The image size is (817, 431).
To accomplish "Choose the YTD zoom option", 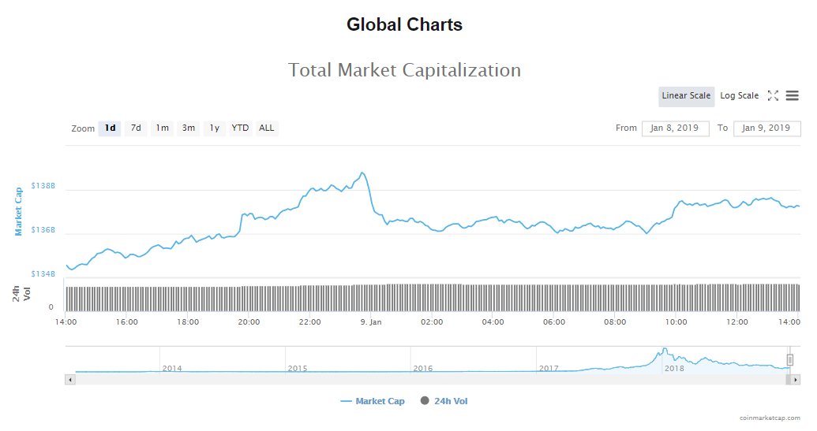I will coord(240,128).
